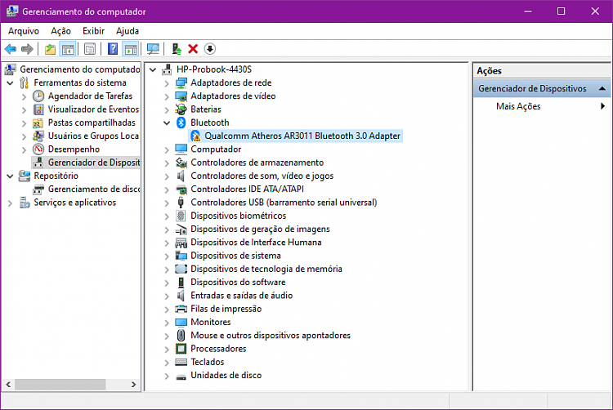Click the Properties sheet toolbar icon

(x=90, y=49)
